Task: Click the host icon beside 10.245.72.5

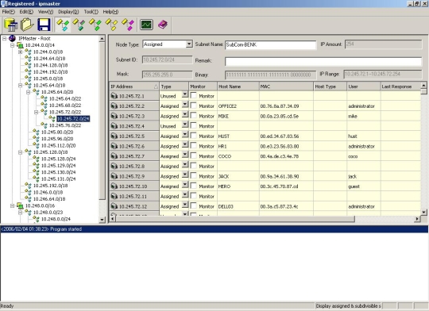Action: tap(114, 136)
